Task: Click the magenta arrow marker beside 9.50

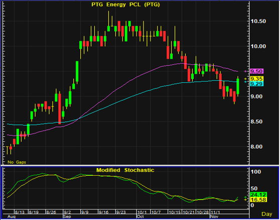Action: click(x=245, y=71)
